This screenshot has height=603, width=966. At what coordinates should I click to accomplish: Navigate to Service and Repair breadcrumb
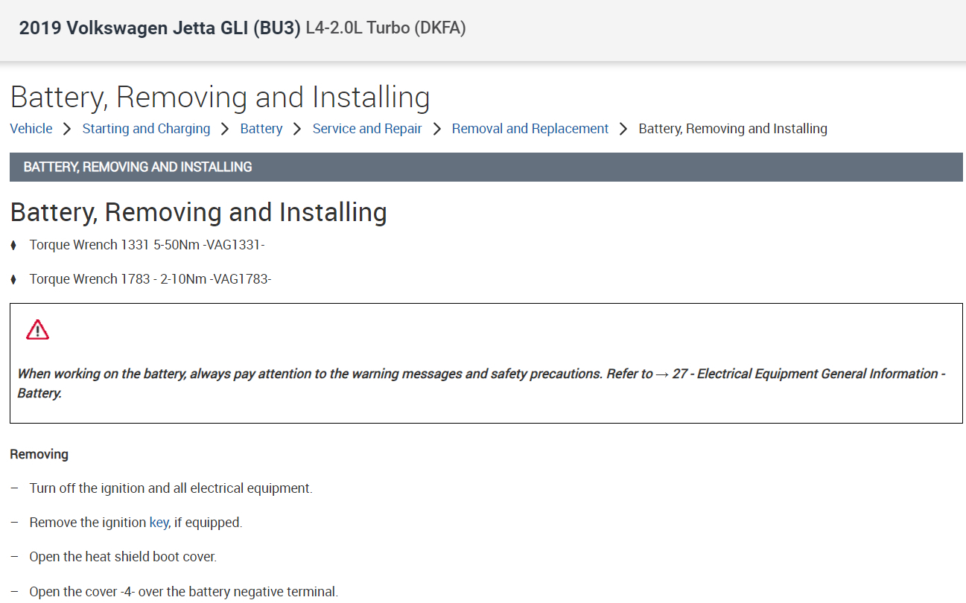click(367, 129)
